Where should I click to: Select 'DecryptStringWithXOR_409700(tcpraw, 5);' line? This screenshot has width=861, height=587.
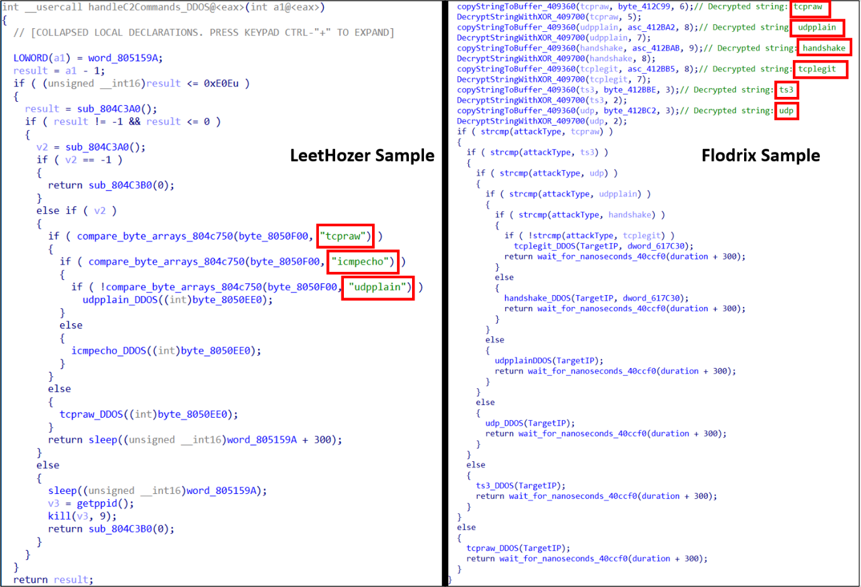click(549, 17)
